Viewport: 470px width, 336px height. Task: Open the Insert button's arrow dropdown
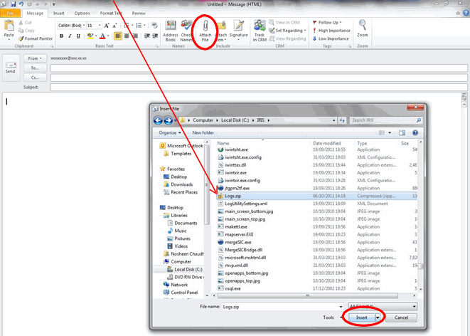pyautogui.click(x=378, y=317)
